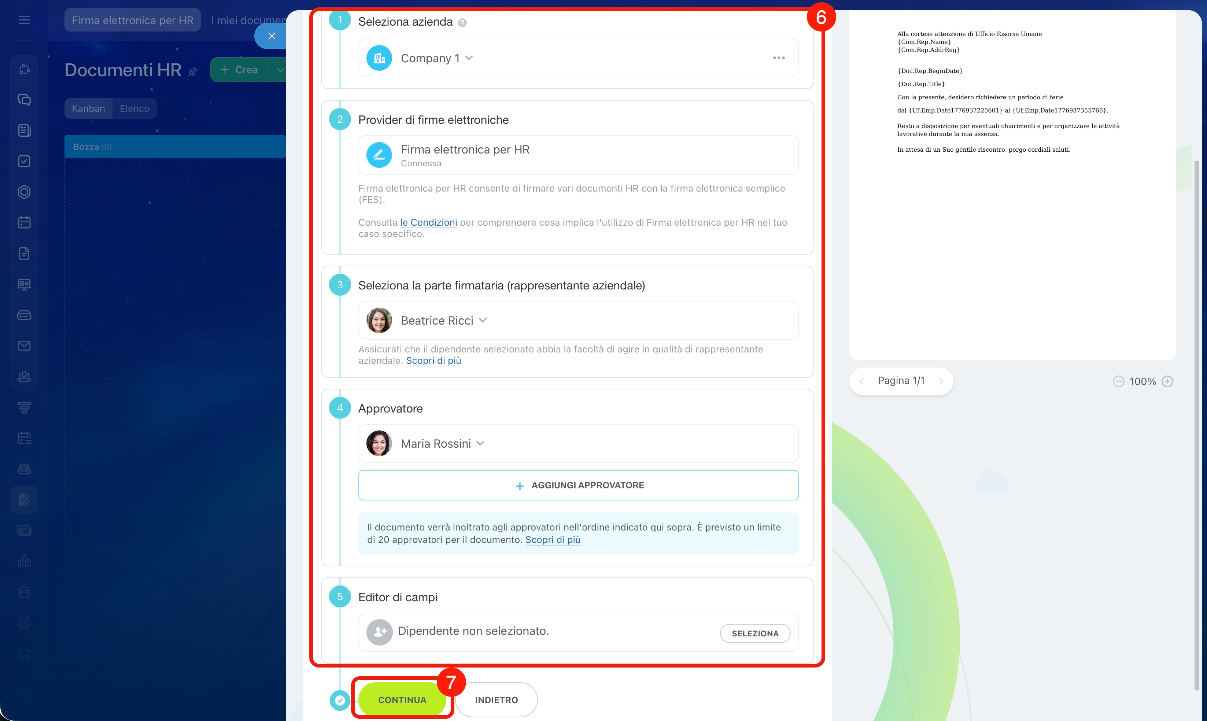Switch to Elenco view

tap(134, 108)
